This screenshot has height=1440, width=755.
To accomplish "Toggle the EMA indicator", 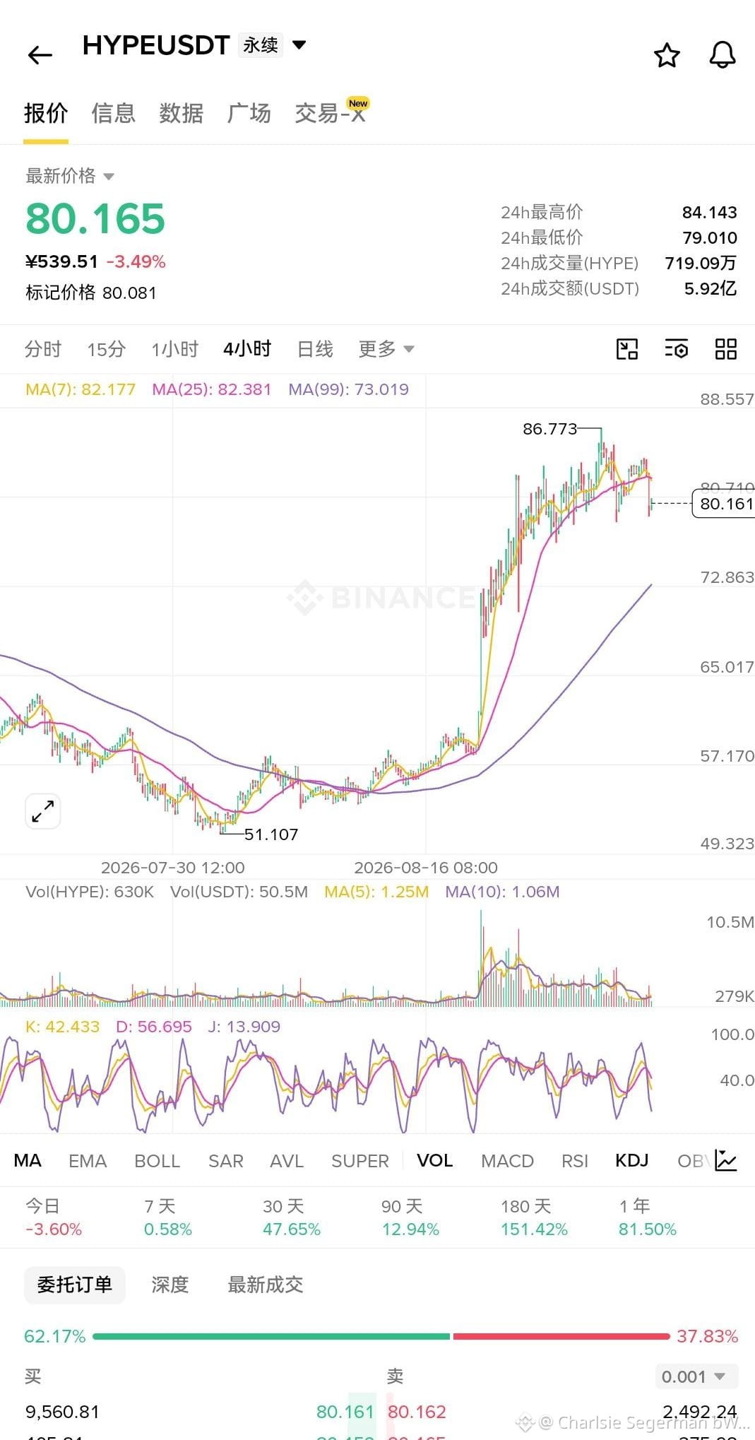I will click(x=88, y=1161).
